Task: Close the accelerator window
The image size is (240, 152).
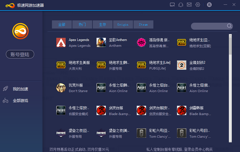Action: pos(234,5)
